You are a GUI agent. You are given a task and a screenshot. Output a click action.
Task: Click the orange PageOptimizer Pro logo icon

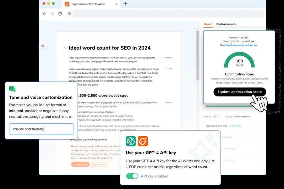pos(143,141)
